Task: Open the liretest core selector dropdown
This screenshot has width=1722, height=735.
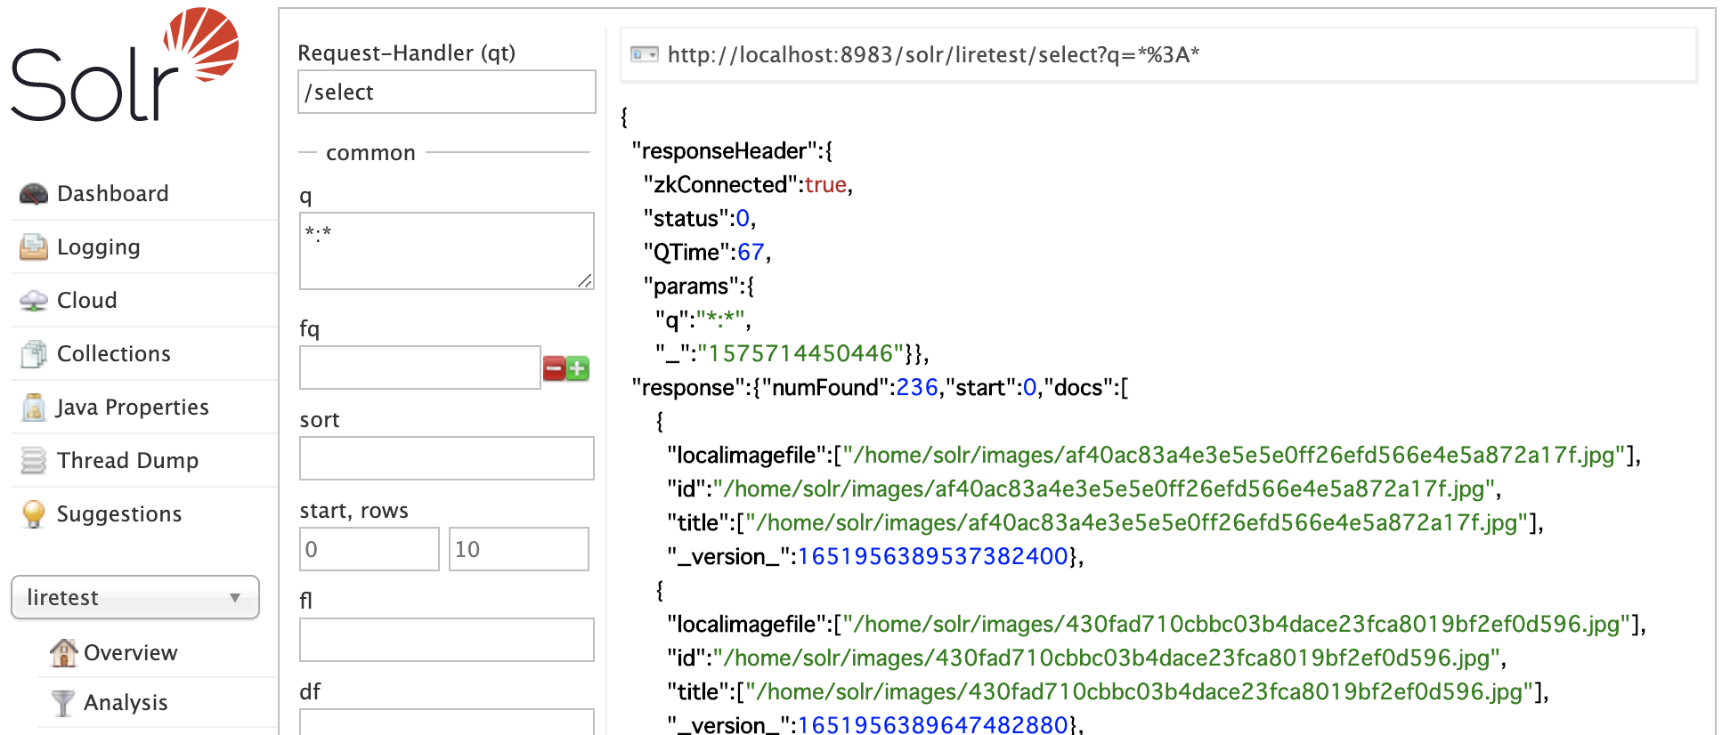Action: pyautogui.click(x=135, y=597)
